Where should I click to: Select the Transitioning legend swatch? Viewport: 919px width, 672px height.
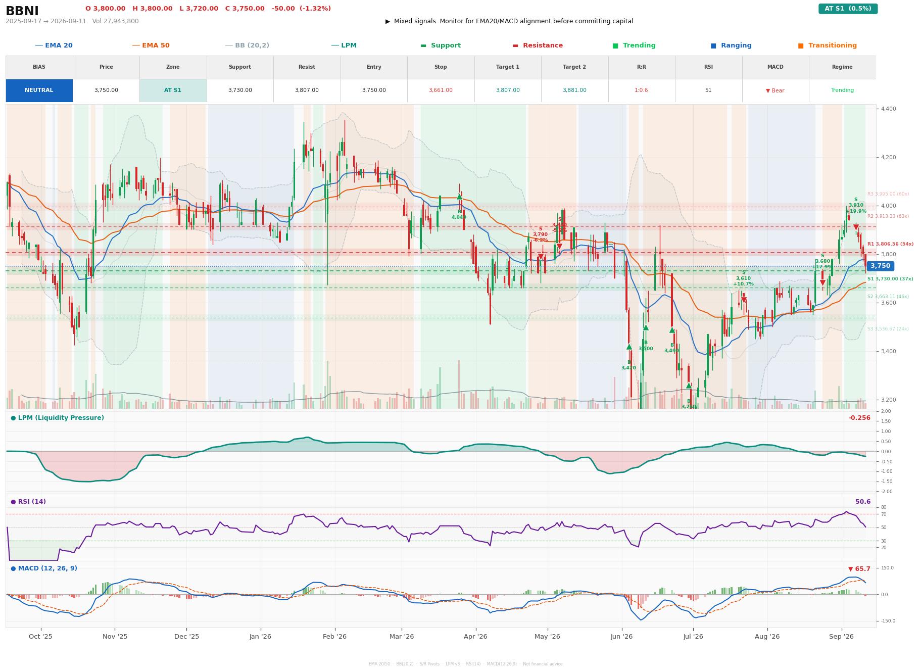[801, 45]
